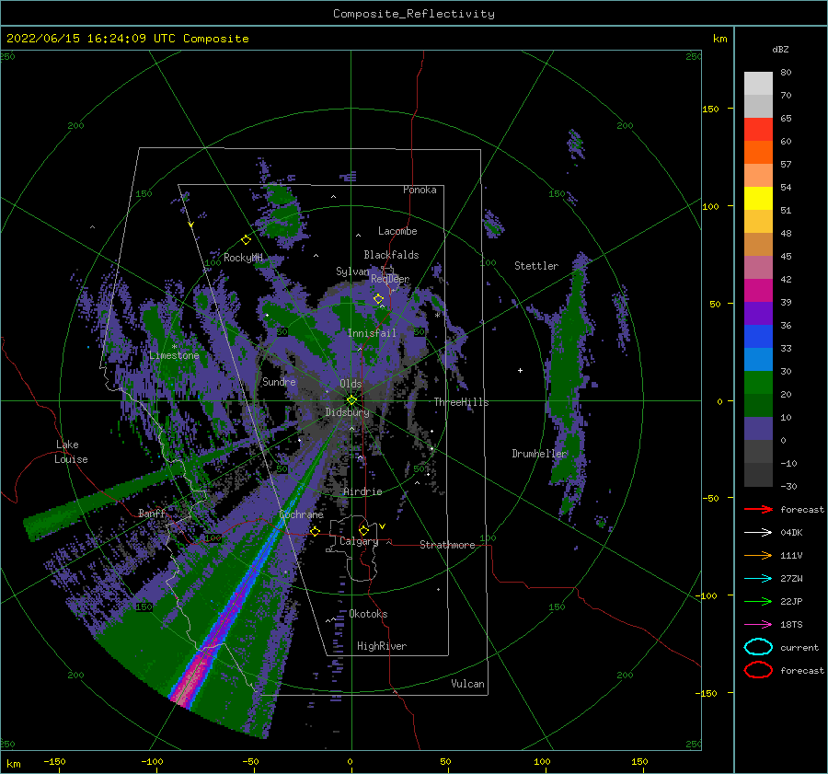The image size is (828, 774).
Task: Click the yellow diamond marker above Calgary label
Action: pos(363,530)
